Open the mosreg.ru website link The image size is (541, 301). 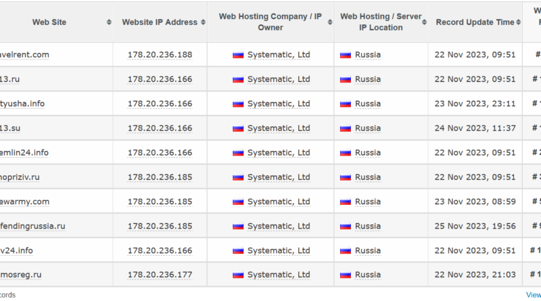(21, 275)
